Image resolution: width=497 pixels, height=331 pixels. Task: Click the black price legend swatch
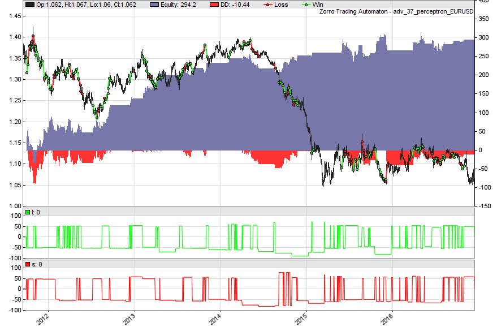[x=30, y=5]
